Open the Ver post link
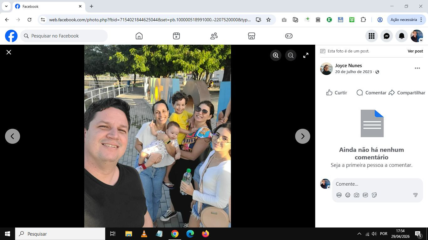 [415, 51]
